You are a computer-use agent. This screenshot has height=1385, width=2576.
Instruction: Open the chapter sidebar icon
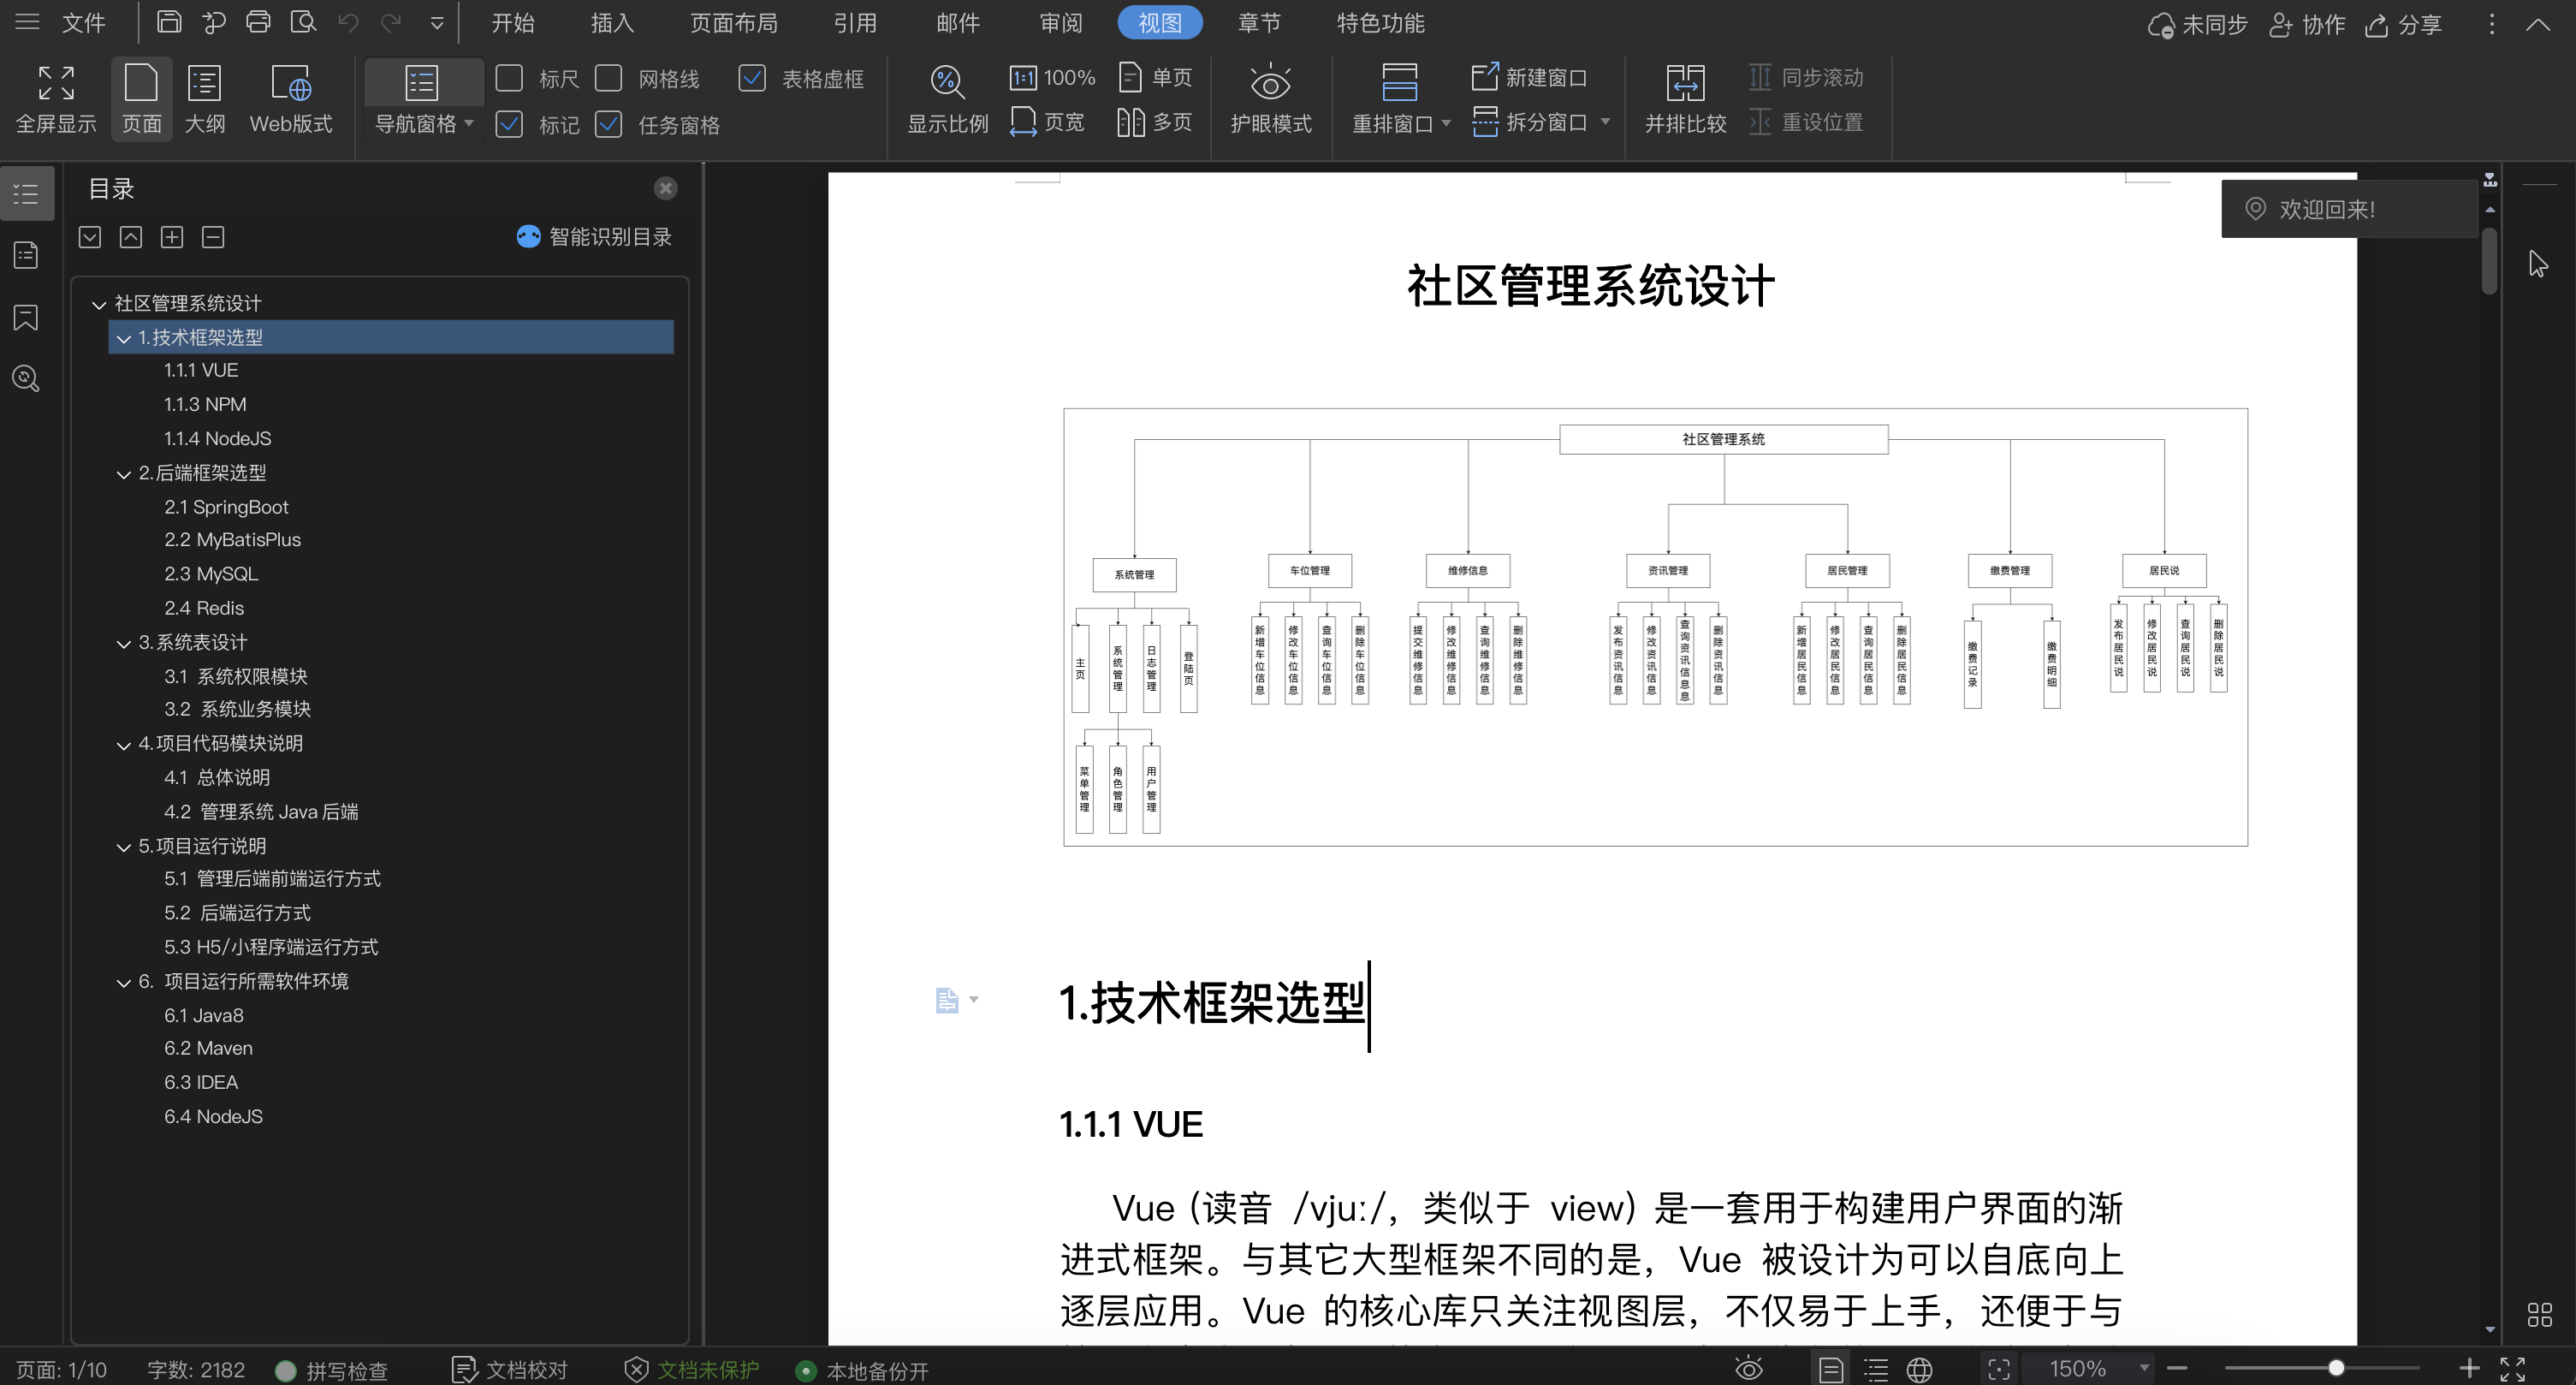(26, 255)
